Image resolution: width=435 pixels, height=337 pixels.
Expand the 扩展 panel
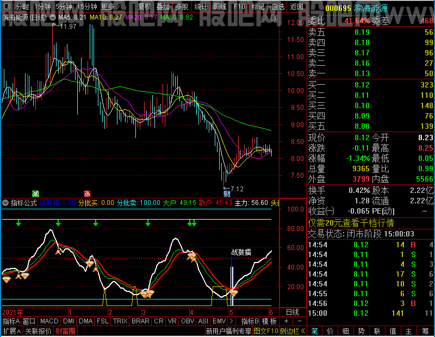pyautogui.click(x=12, y=331)
